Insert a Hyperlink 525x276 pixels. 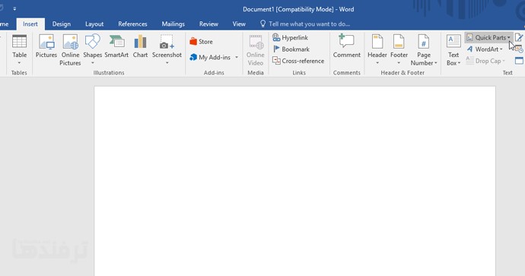(x=290, y=37)
